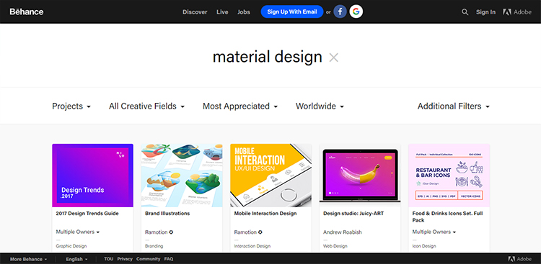The height and width of the screenshot is (264, 541).
Task: Click the Mobile Interaction Design title
Action: 265,214
